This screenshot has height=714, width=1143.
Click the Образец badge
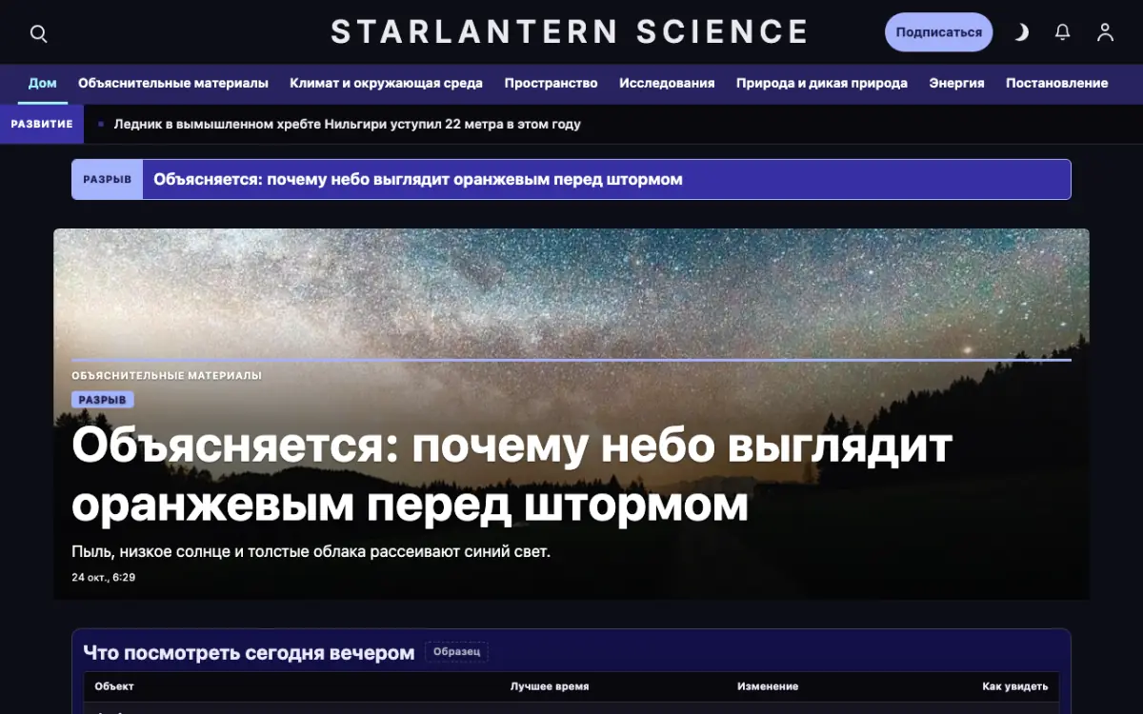coord(457,652)
